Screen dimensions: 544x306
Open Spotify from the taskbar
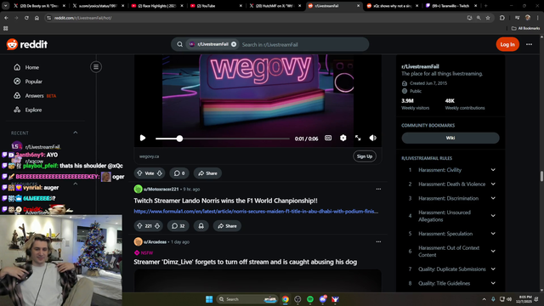(310, 299)
